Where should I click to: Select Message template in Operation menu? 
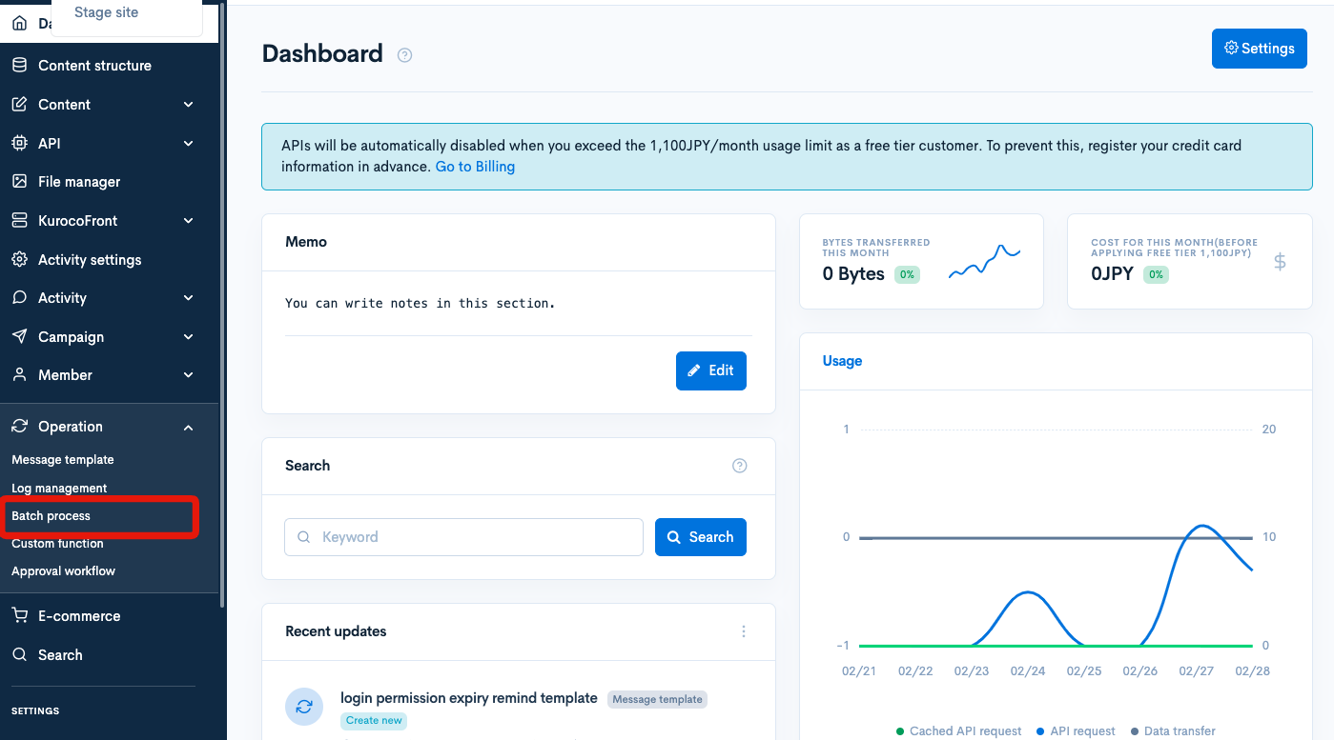click(63, 460)
